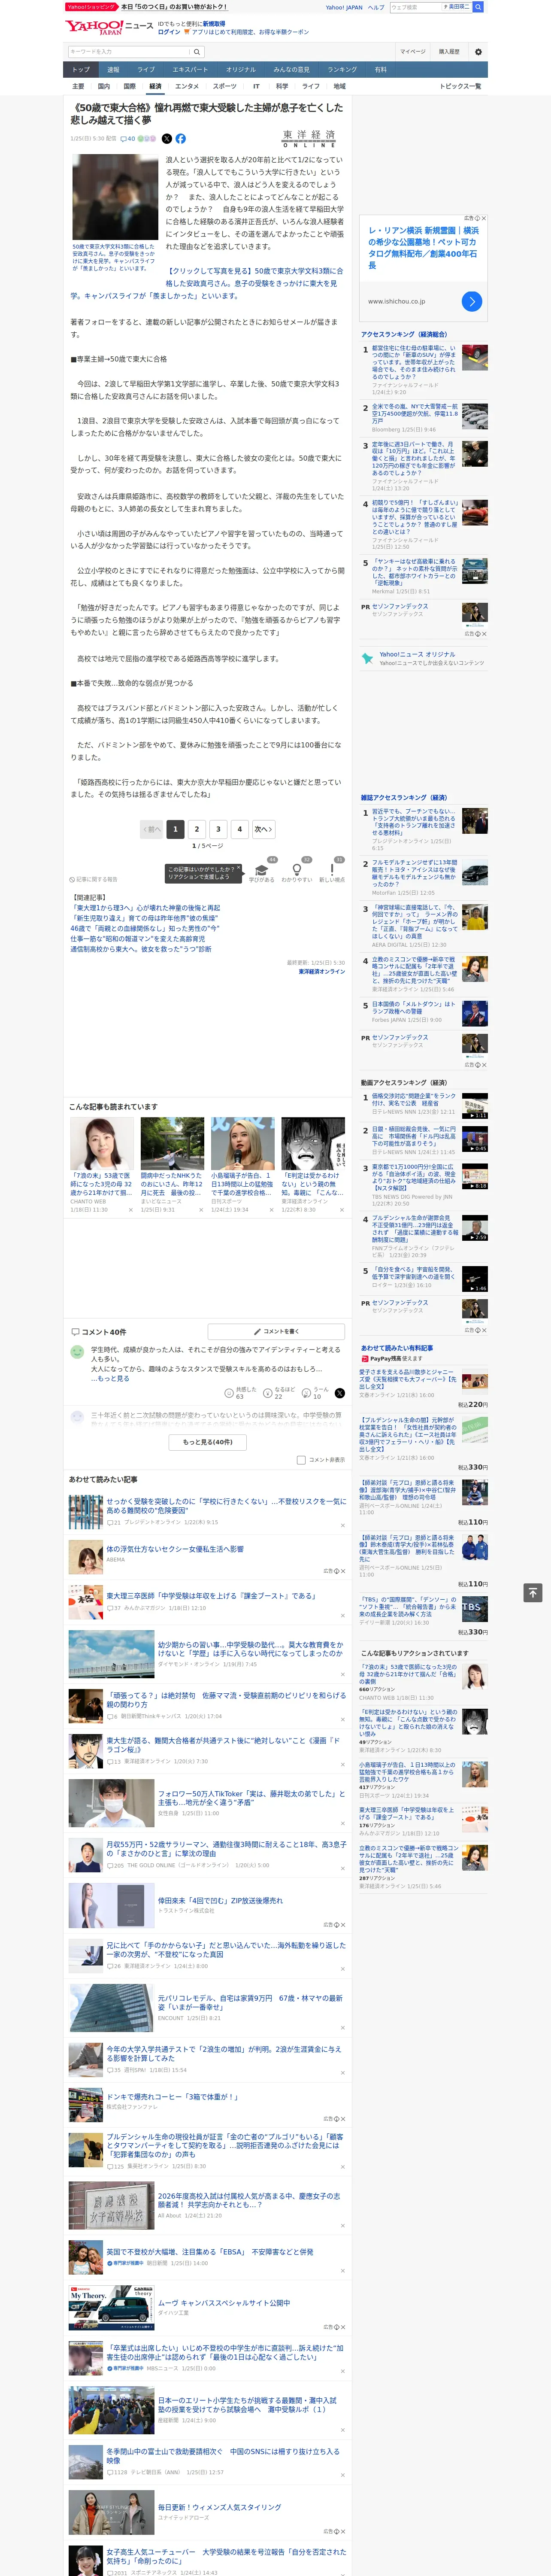Select the 科学 category

[282, 86]
